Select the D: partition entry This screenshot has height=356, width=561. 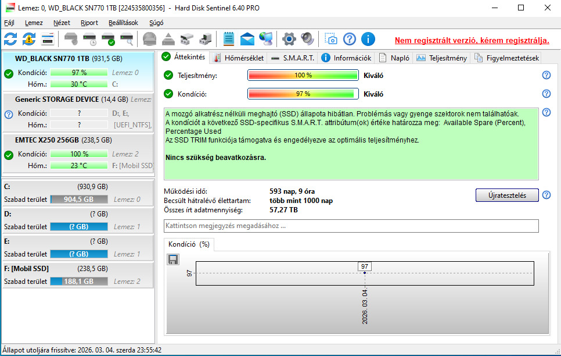(78, 220)
